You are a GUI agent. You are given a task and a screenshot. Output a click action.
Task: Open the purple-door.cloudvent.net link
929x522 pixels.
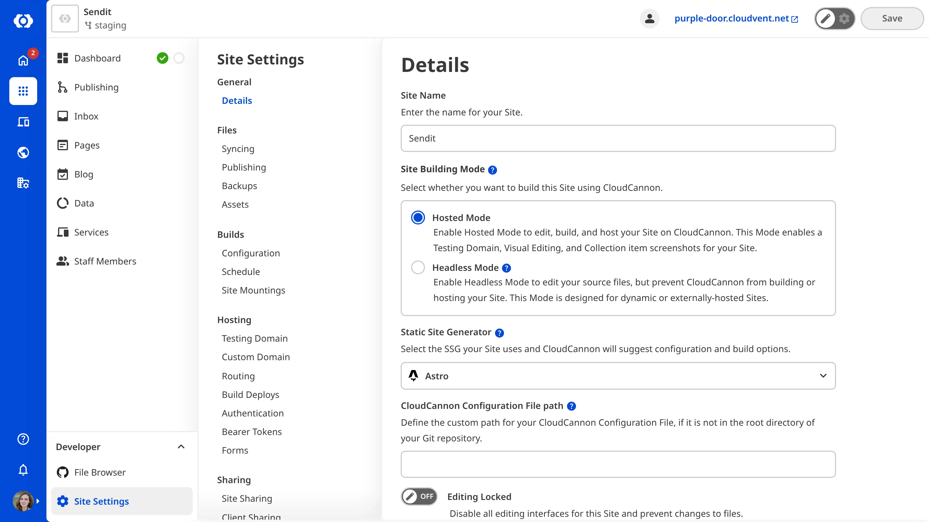(x=736, y=18)
